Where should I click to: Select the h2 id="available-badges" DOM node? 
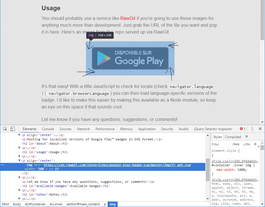pyautogui.click(x=66, y=186)
